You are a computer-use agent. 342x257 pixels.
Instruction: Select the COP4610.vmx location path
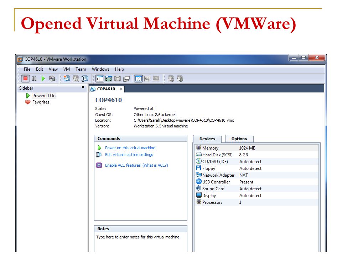point(184,120)
